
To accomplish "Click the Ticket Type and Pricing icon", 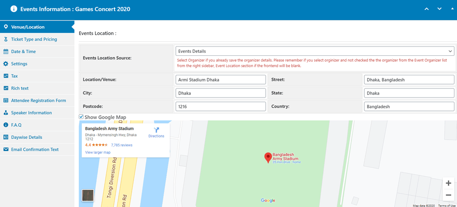I will coord(6,39).
